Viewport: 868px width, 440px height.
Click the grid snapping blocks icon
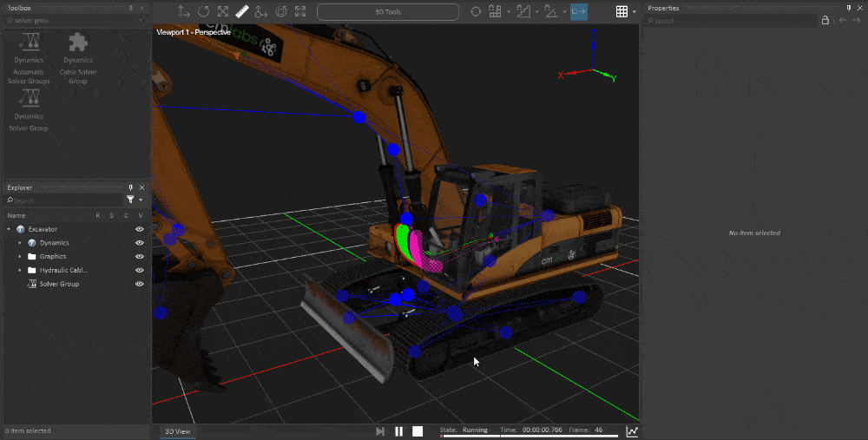click(495, 11)
